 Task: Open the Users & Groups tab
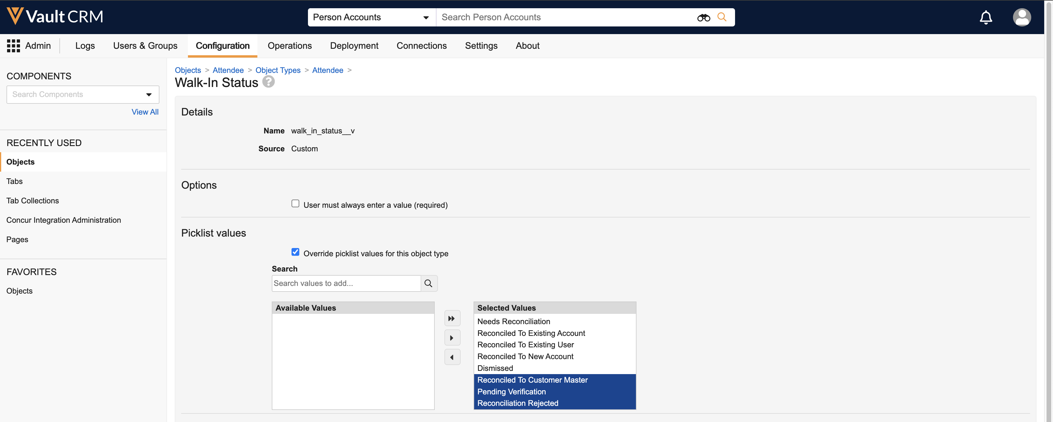[145, 46]
